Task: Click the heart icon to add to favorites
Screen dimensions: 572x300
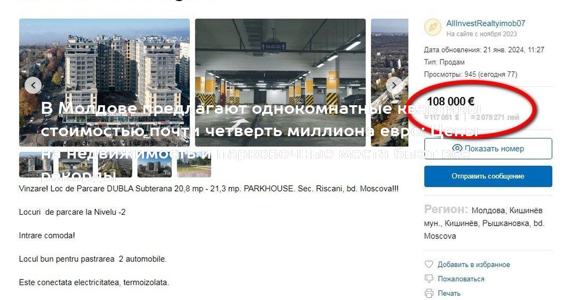Action: pyautogui.click(x=429, y=264)
